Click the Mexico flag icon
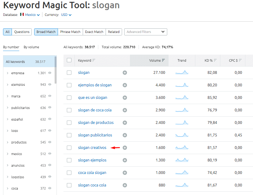The height and width of the screenshot is (195, 253). [22, 15]
